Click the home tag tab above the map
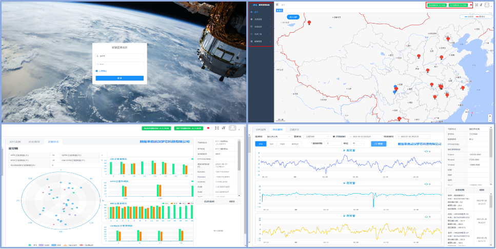Screen dimensions: 496x249 [280, 10]
